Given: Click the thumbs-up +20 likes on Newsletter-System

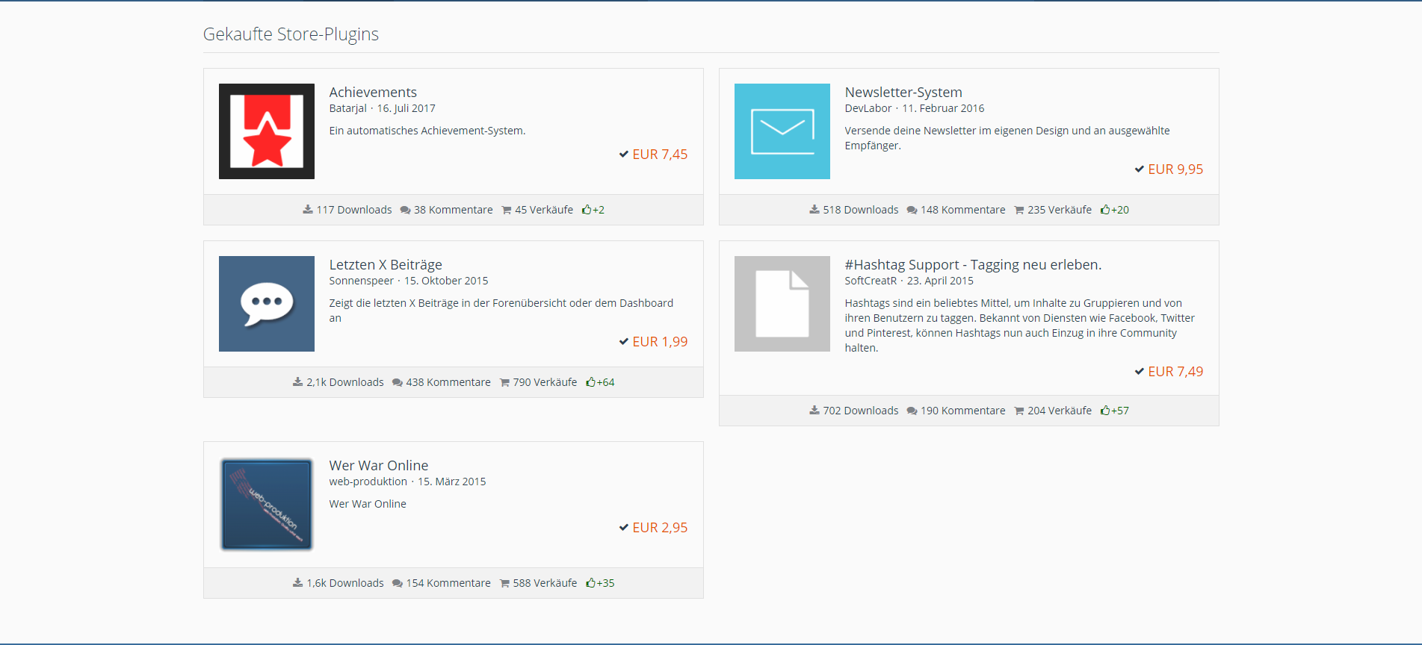Looking at the screenshot, I should (1105, 210).
